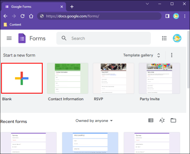This screenshot has height=154, width=190.
Task: Create a Blank form
Action: pyautogui.click(x=22, y=78)
